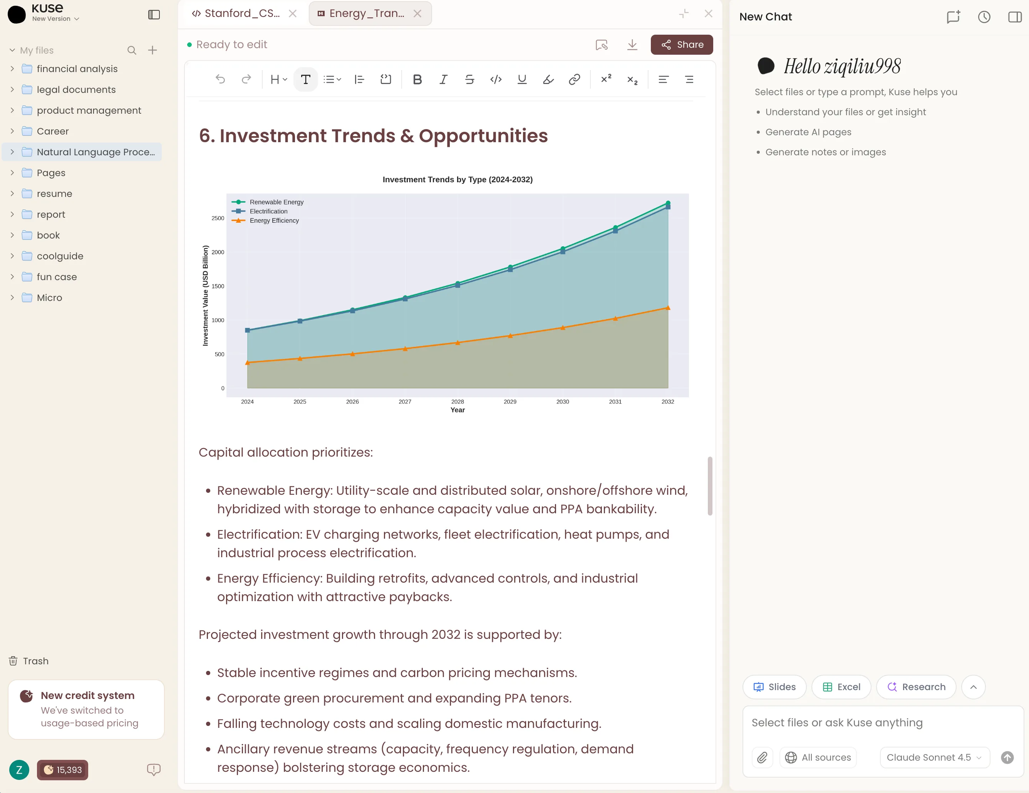Click the Slides button
Viewport: 1029px width, 793px height.
[774, 687]
